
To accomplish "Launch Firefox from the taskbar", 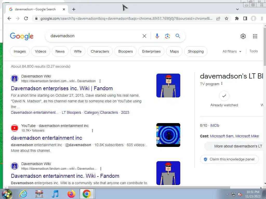I will (71, 194).
